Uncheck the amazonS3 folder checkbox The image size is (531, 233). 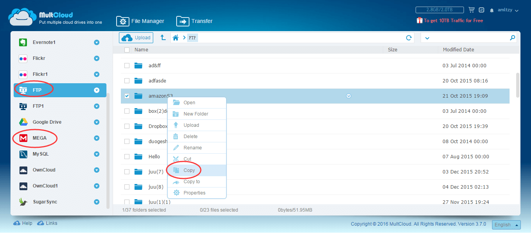click(127, 96)
